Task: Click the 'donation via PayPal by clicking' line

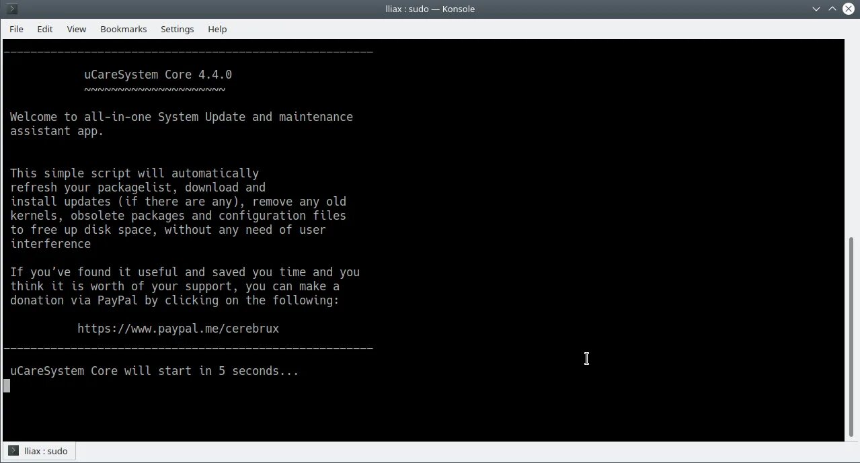Action: (x=175, y=300)
